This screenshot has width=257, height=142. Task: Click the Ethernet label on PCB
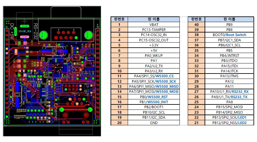[56, 112]
